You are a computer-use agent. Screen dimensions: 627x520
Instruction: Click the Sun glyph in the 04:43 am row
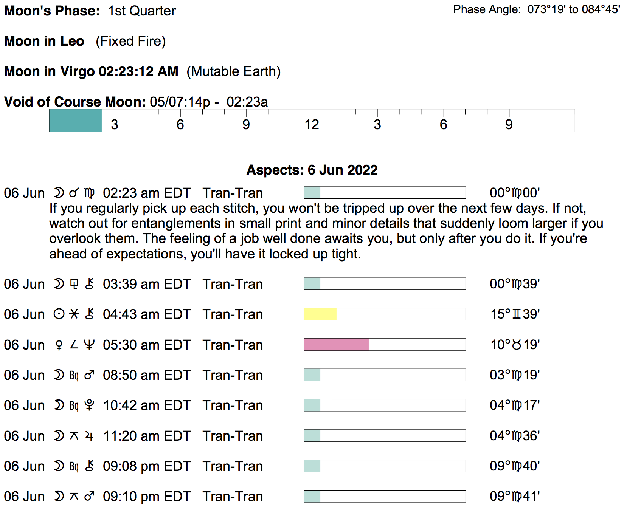click(x=59, y=314)
